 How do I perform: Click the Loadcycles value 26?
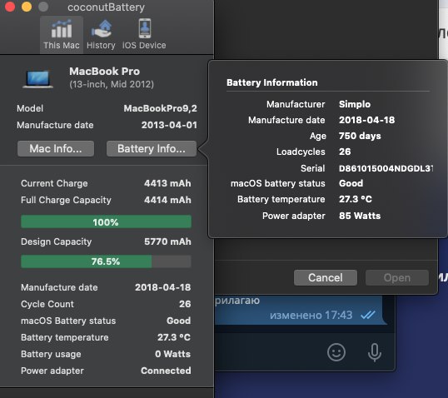point(345,152)
